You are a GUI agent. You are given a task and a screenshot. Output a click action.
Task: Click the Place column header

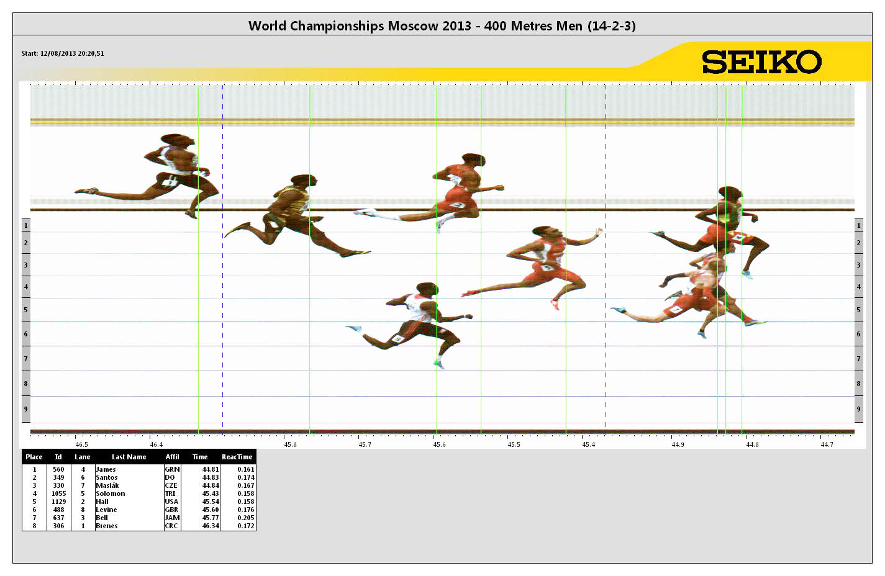click(34, 457)
